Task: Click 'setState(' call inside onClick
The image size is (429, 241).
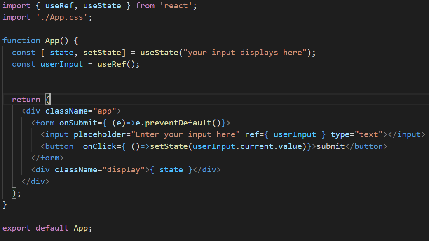Action: [x=171, y=146]
